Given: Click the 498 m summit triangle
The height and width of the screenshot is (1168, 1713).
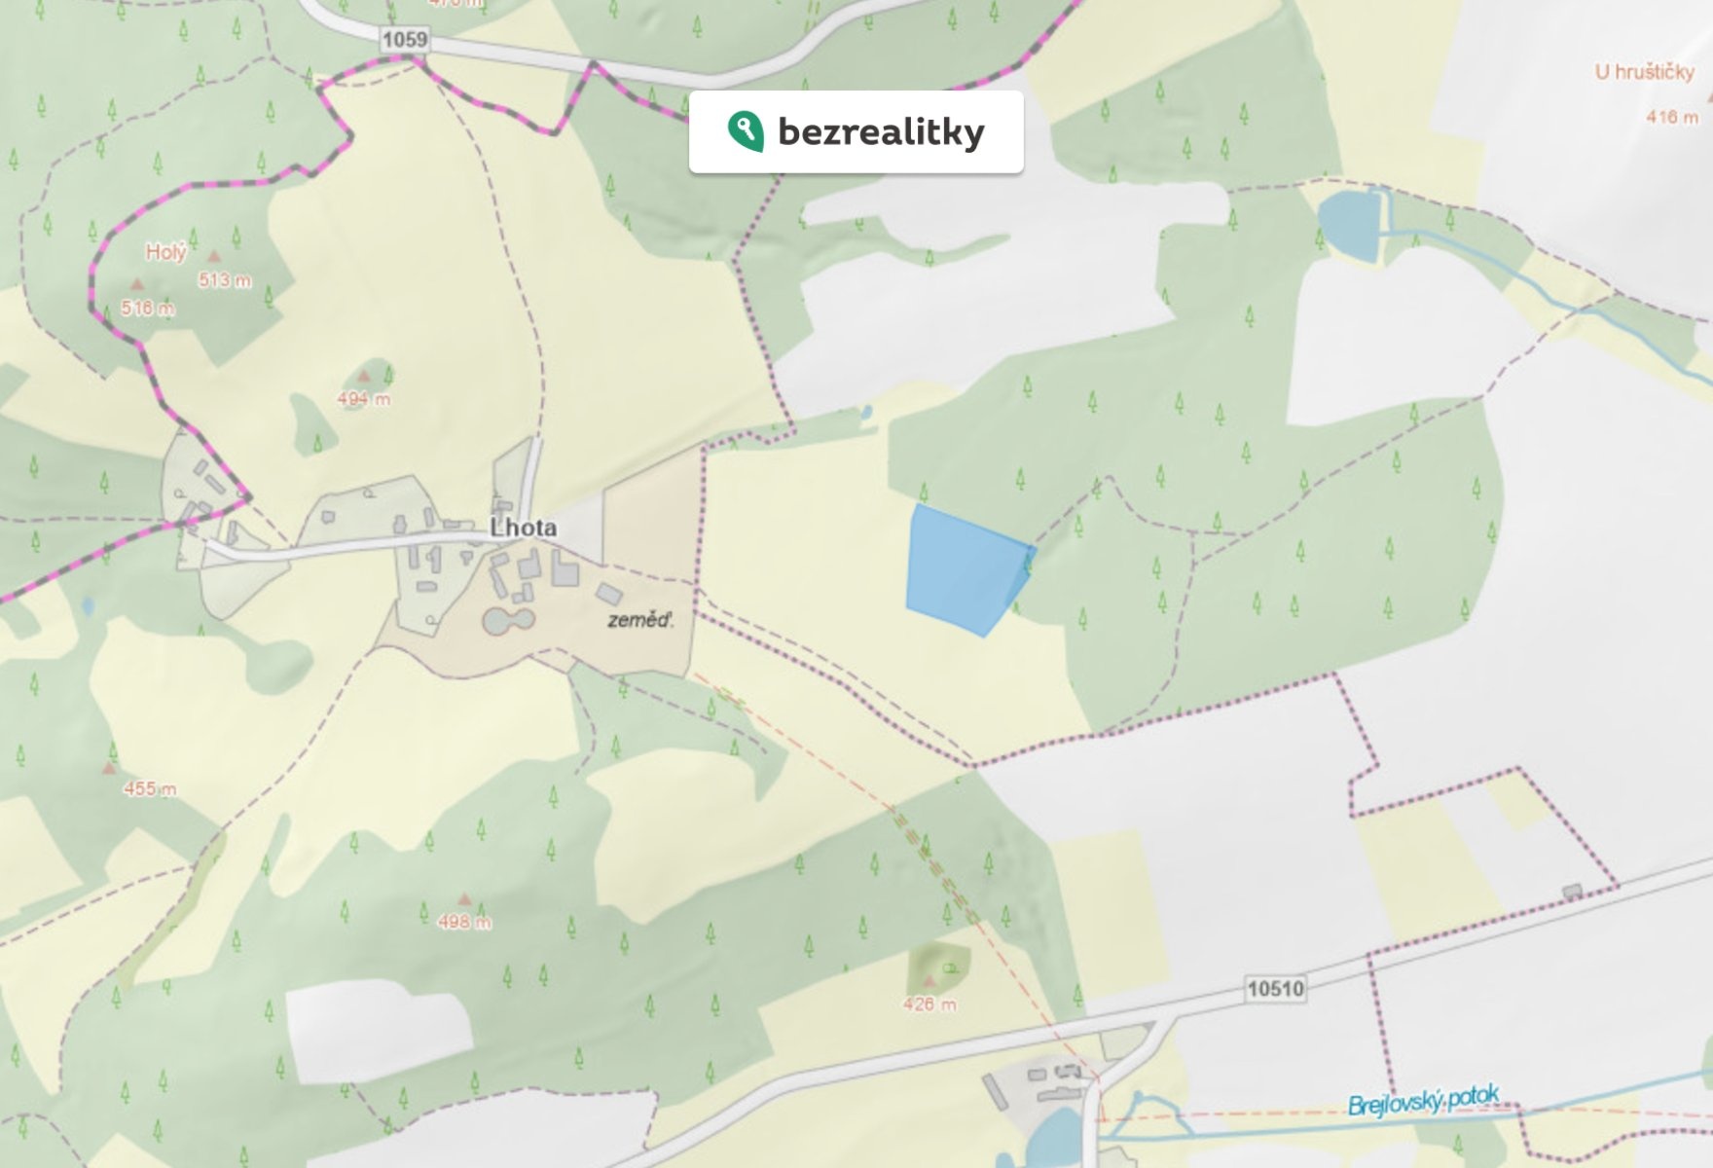Looking at the screenshot, I should pyautogui.click(x=465, y=899).
